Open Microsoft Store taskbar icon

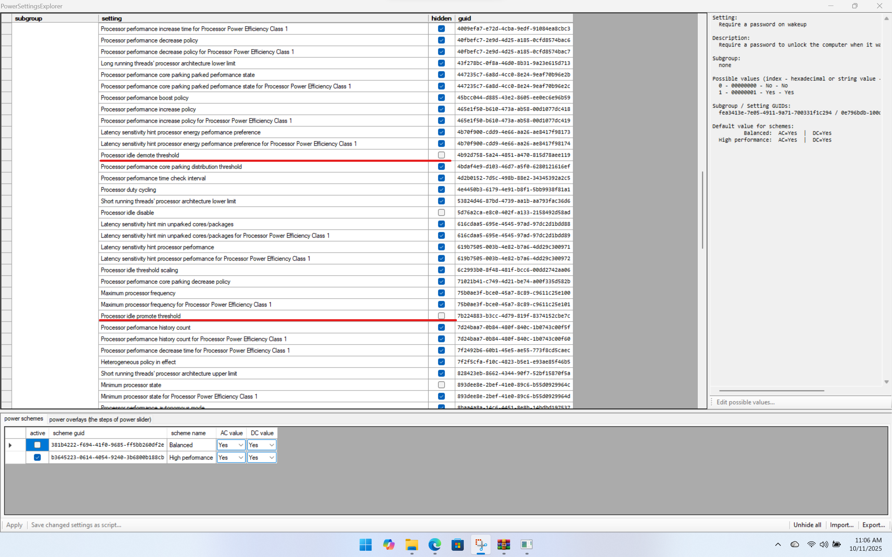click(x=457, y=544)
